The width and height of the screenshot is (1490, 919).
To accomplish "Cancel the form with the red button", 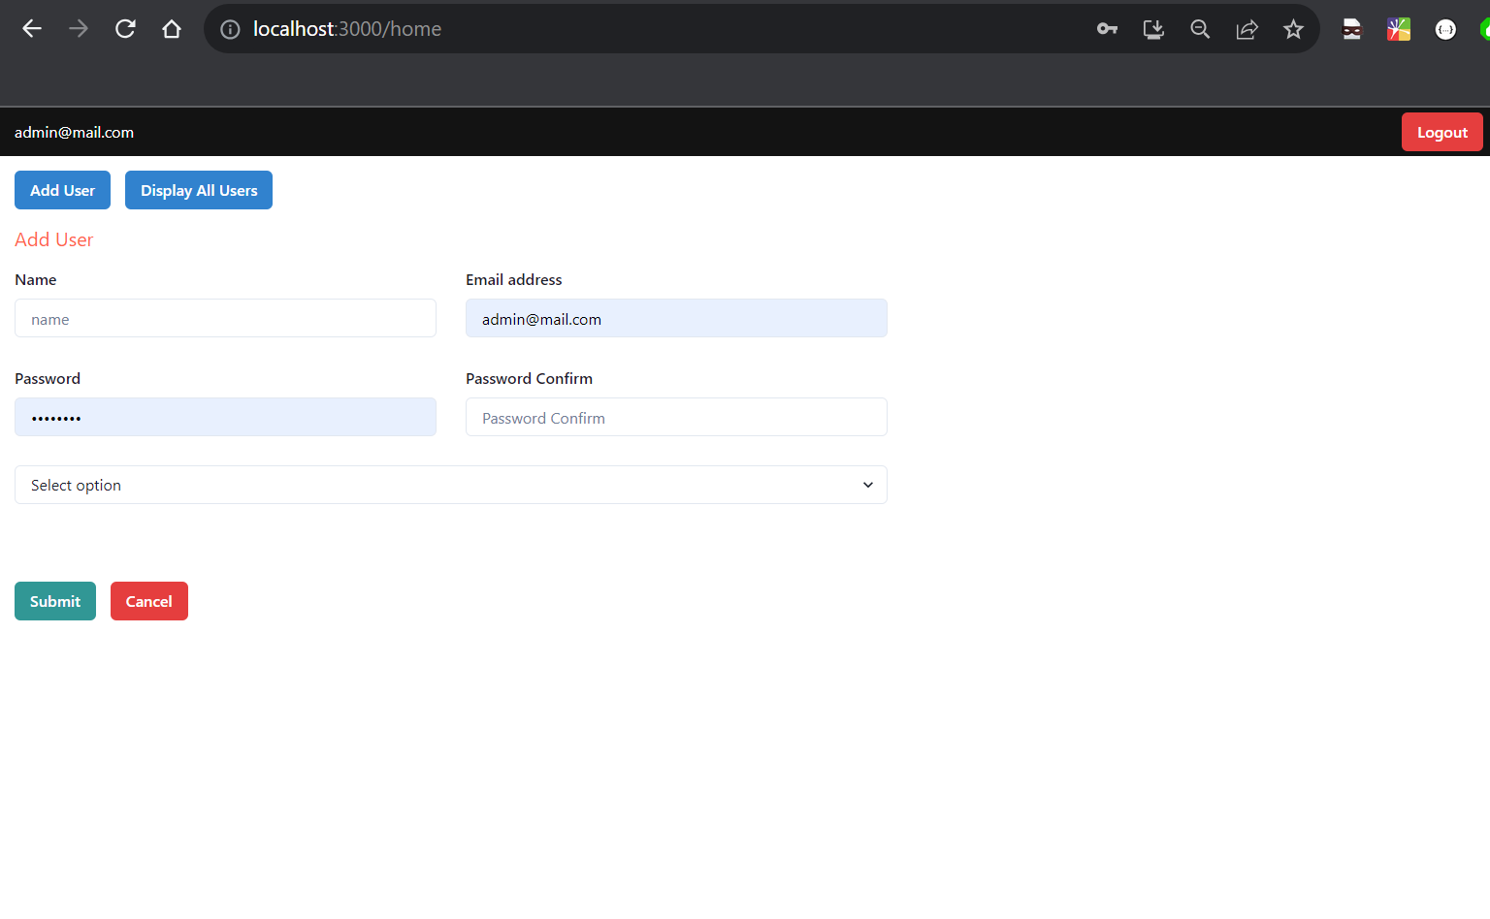I will point(148,601).
